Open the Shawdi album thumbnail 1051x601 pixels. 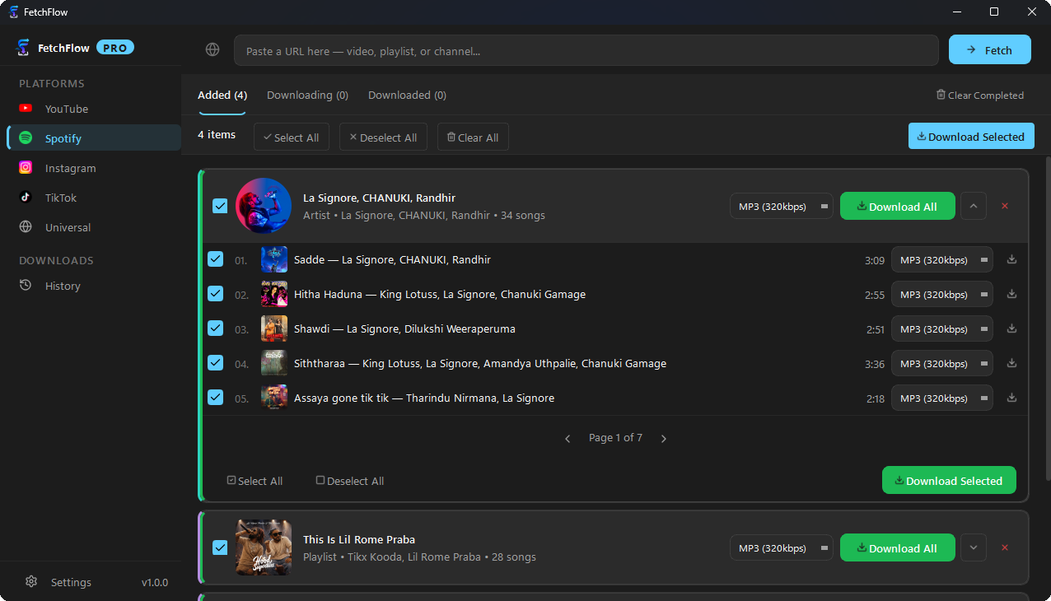click(x=274, y=328)
